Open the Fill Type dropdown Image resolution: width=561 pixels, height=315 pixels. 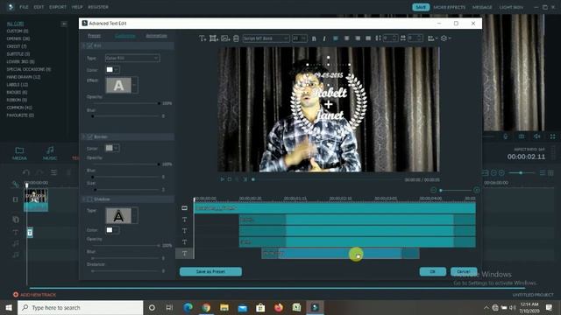point(132,59)
